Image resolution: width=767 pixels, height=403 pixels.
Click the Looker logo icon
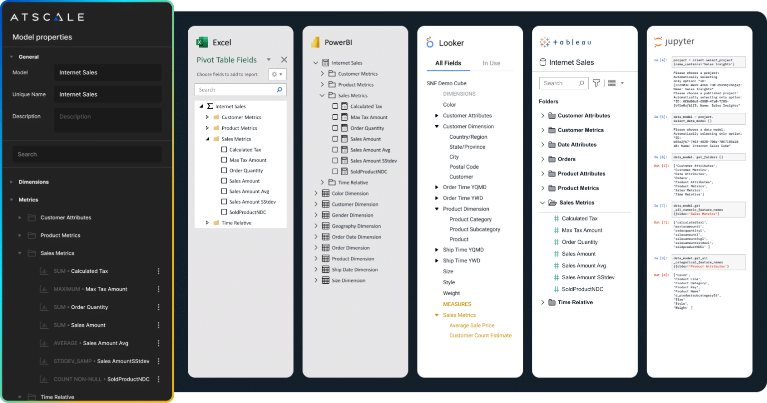click(430, 43)
